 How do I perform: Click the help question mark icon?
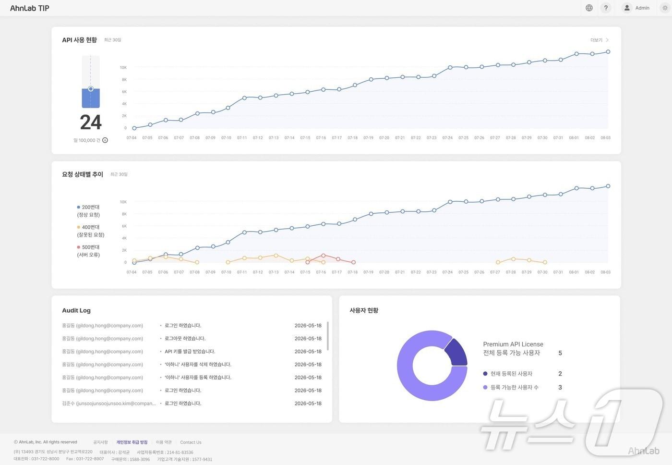pyautogui.click(x=606, y=8)
